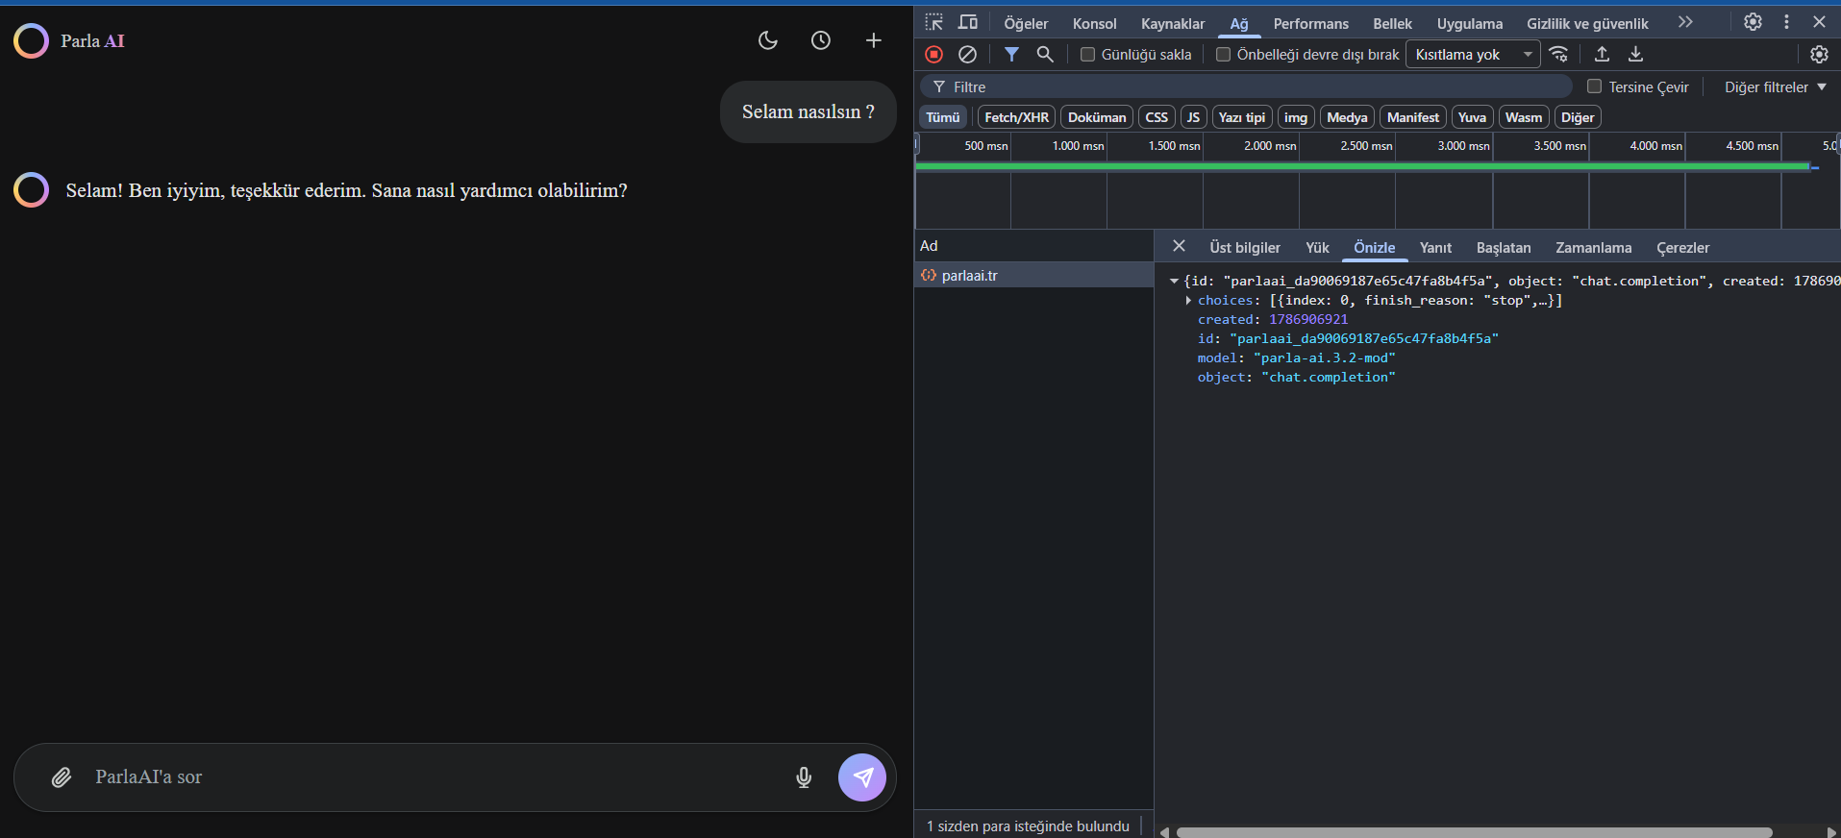The image size is (1841, 838).
Task: Switch to Konsol DevTools tab
Action: [1094, 23]
